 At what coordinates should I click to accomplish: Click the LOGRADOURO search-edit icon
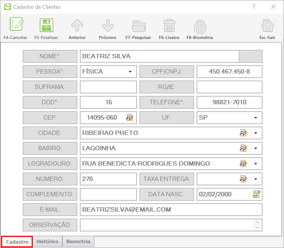(x=243, y=163)
